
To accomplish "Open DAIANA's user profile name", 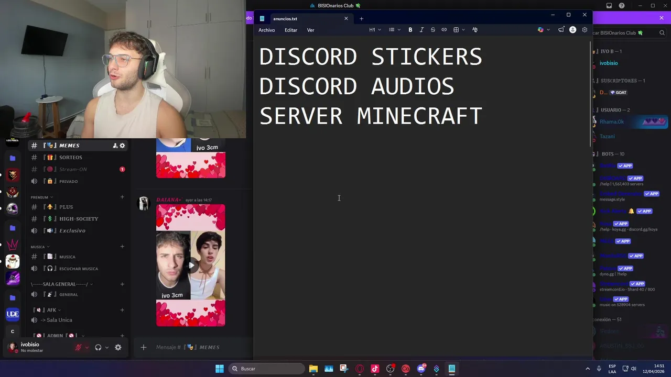I will (169, 199).
